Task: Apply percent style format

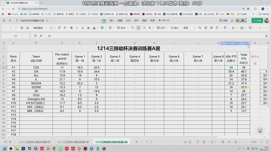Action: pos(200,28)
